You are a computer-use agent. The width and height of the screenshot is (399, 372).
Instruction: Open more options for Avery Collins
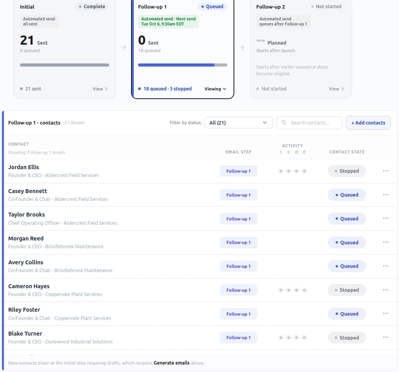click(386, 266)
